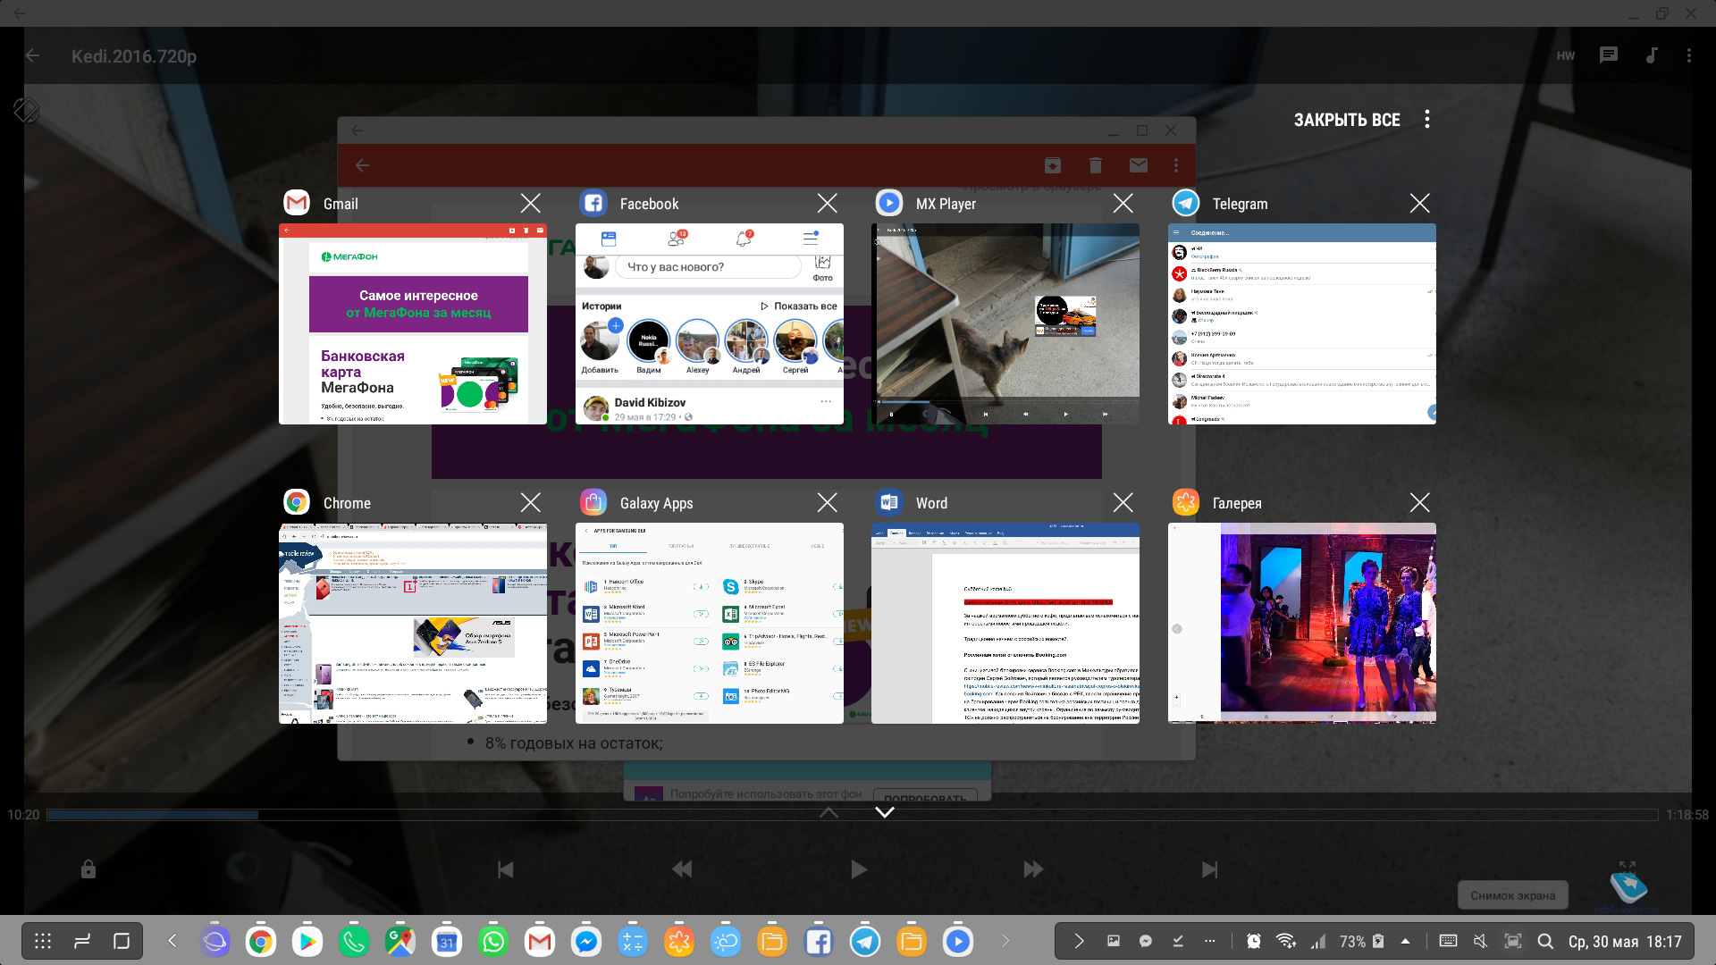Open the Facebook preview thumbnail
Image resolution: width=1716 pixels, height=965 pixels.
coord(710,323)
